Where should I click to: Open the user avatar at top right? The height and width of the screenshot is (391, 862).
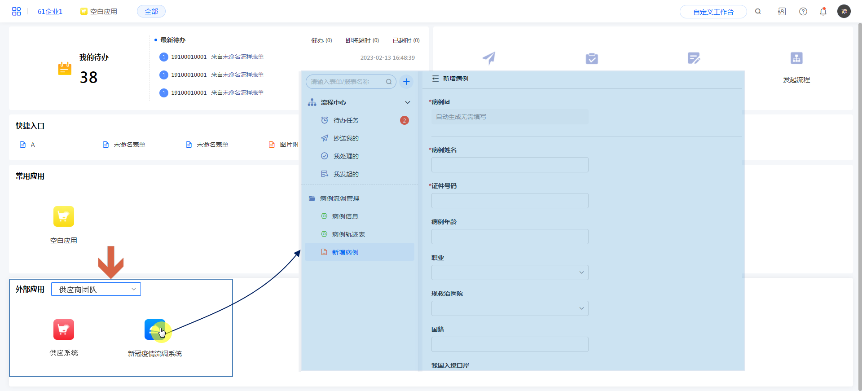pos(844,12)
